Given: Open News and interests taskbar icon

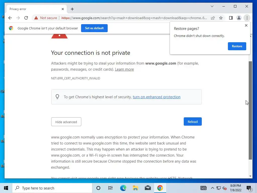Looking at the screenshot, I should (203, 188).
